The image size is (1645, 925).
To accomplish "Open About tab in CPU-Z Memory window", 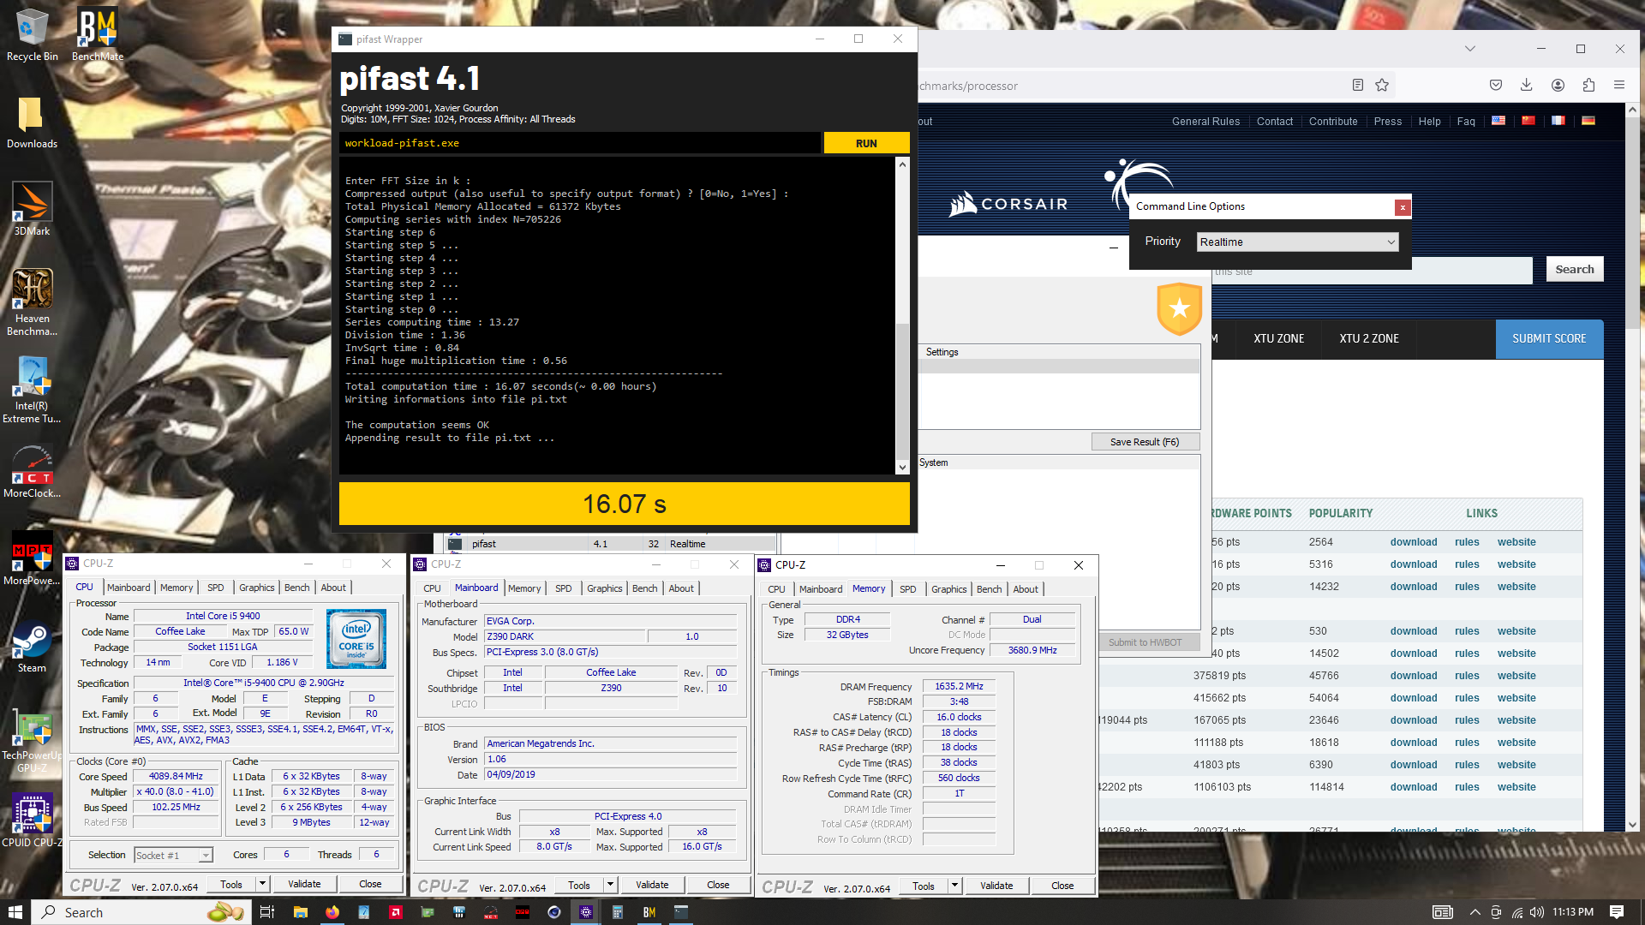I will click(x=1026, y=589).
